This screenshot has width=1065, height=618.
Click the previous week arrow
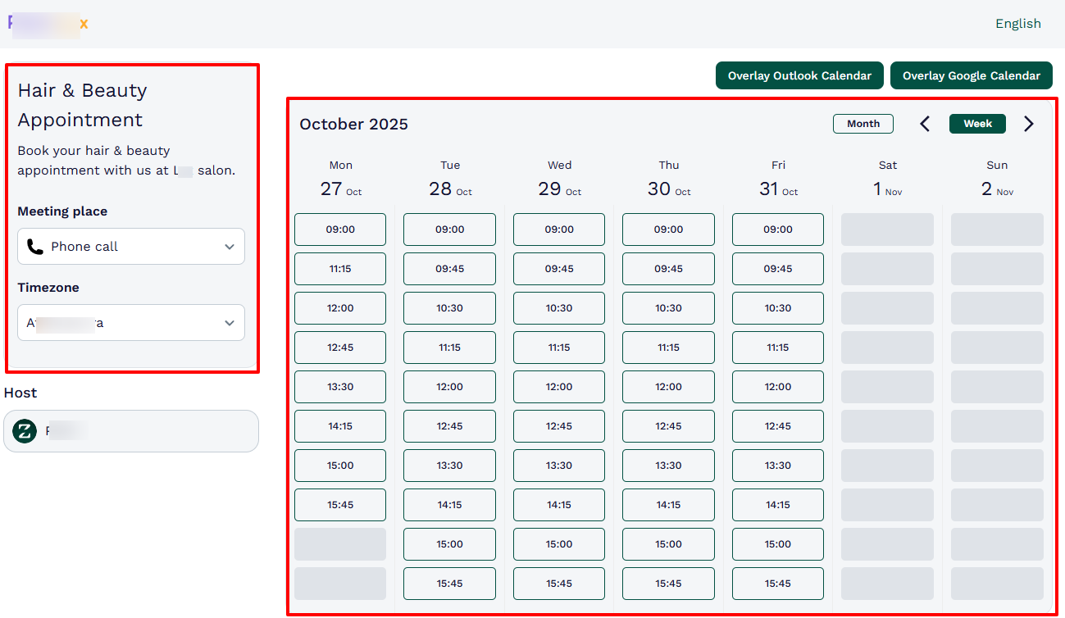(x=924, y=123)
